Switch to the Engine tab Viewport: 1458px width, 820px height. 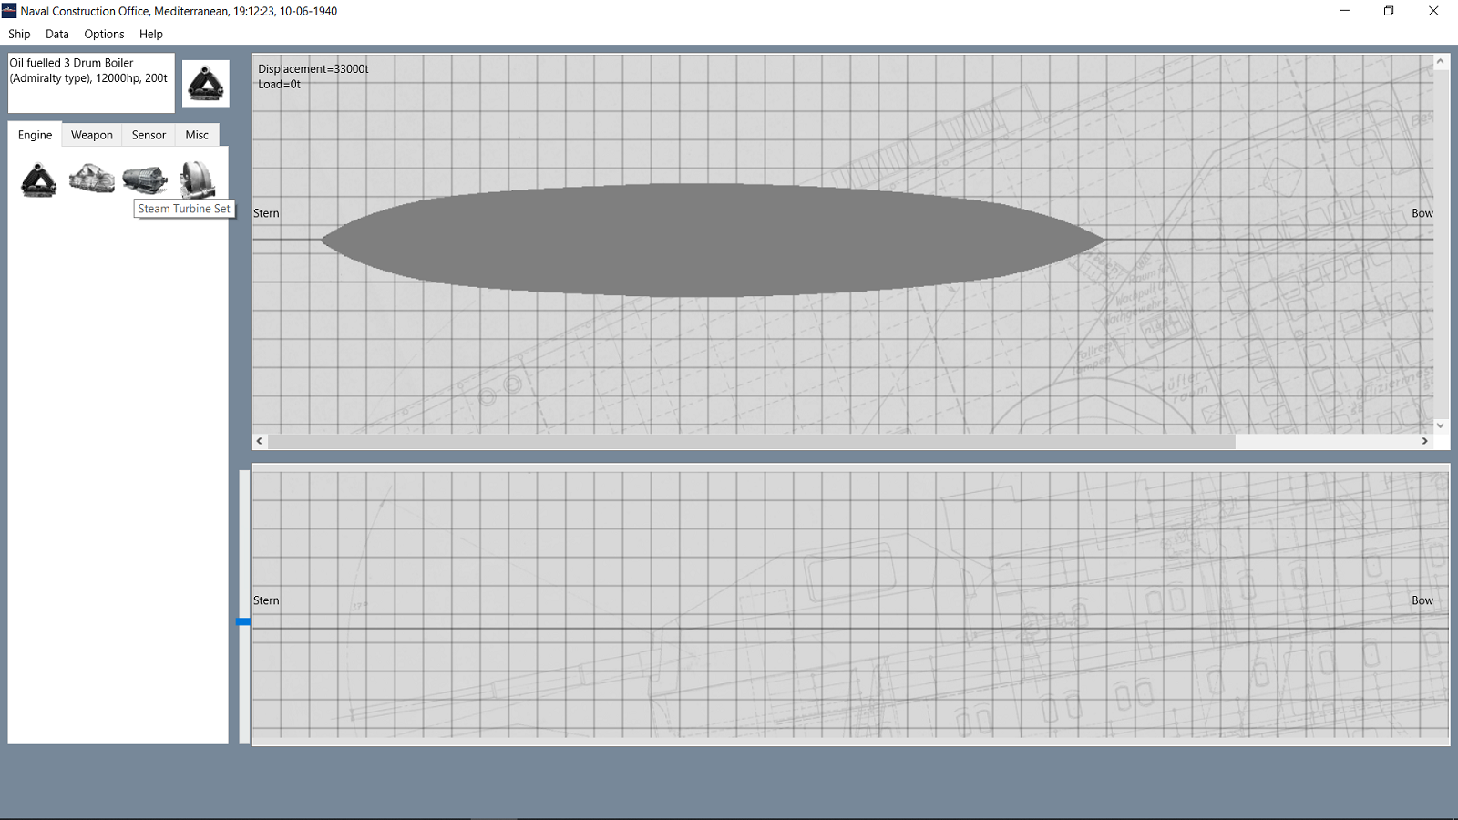pos(35,135)
